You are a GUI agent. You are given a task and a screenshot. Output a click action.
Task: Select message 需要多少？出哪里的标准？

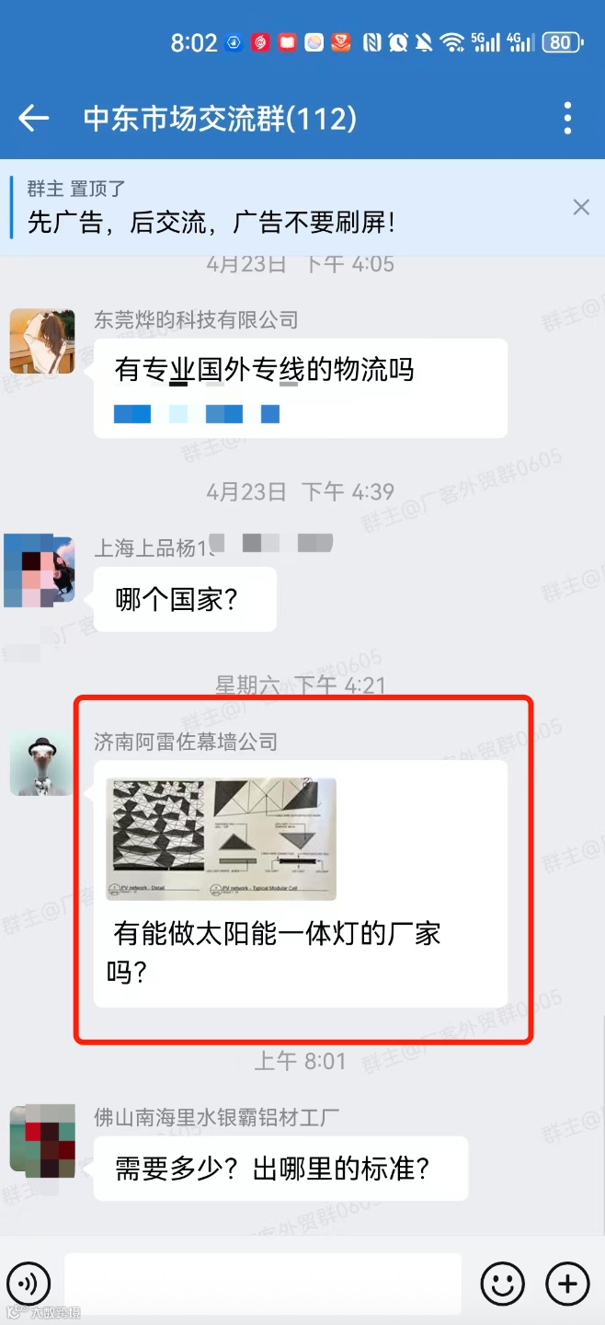click(280, 1169)
